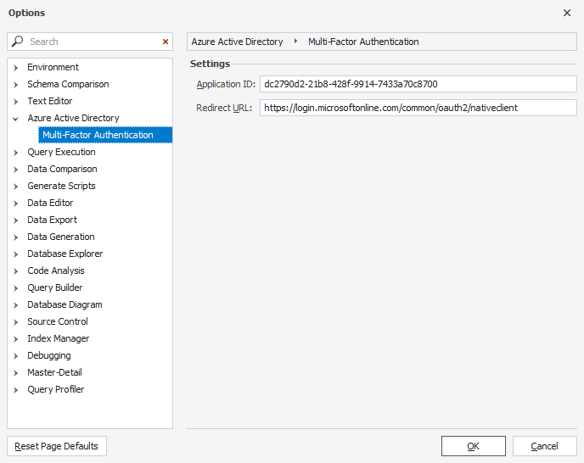The image size is (584, 463).
Task: Select Azure Active Directory in the tree
Action: (x=73, y=118)
